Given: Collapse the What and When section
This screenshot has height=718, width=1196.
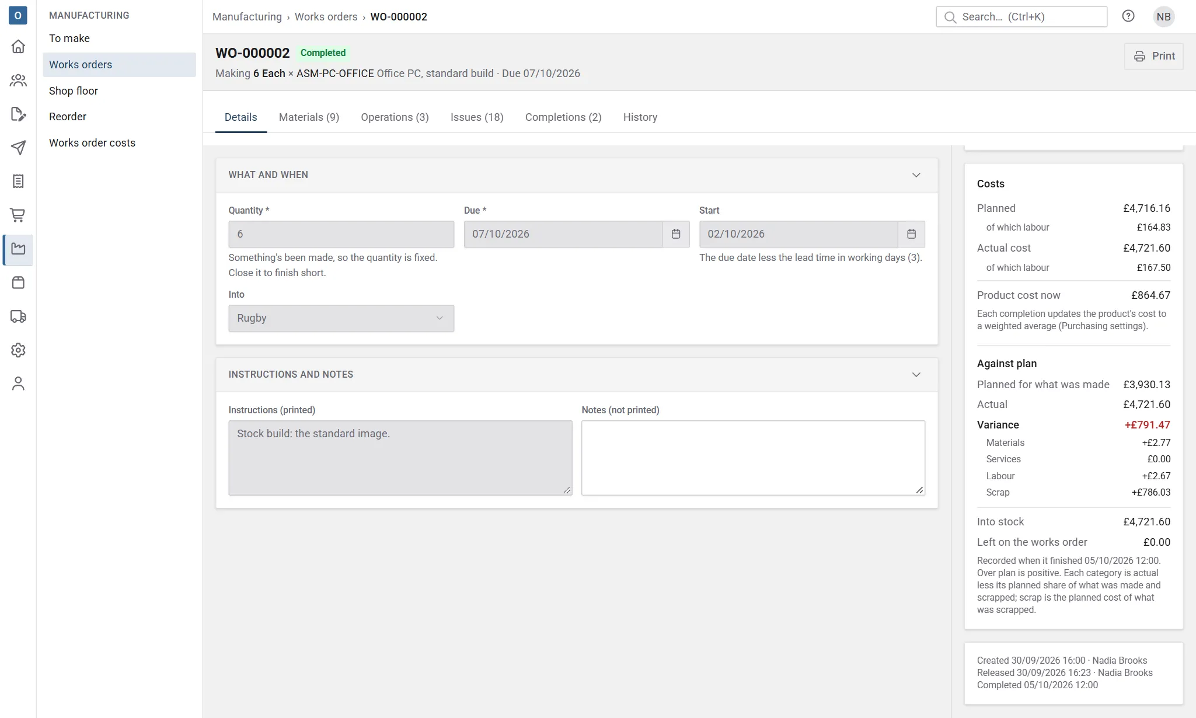Looking at the screenshot, I should click(916, 175).
